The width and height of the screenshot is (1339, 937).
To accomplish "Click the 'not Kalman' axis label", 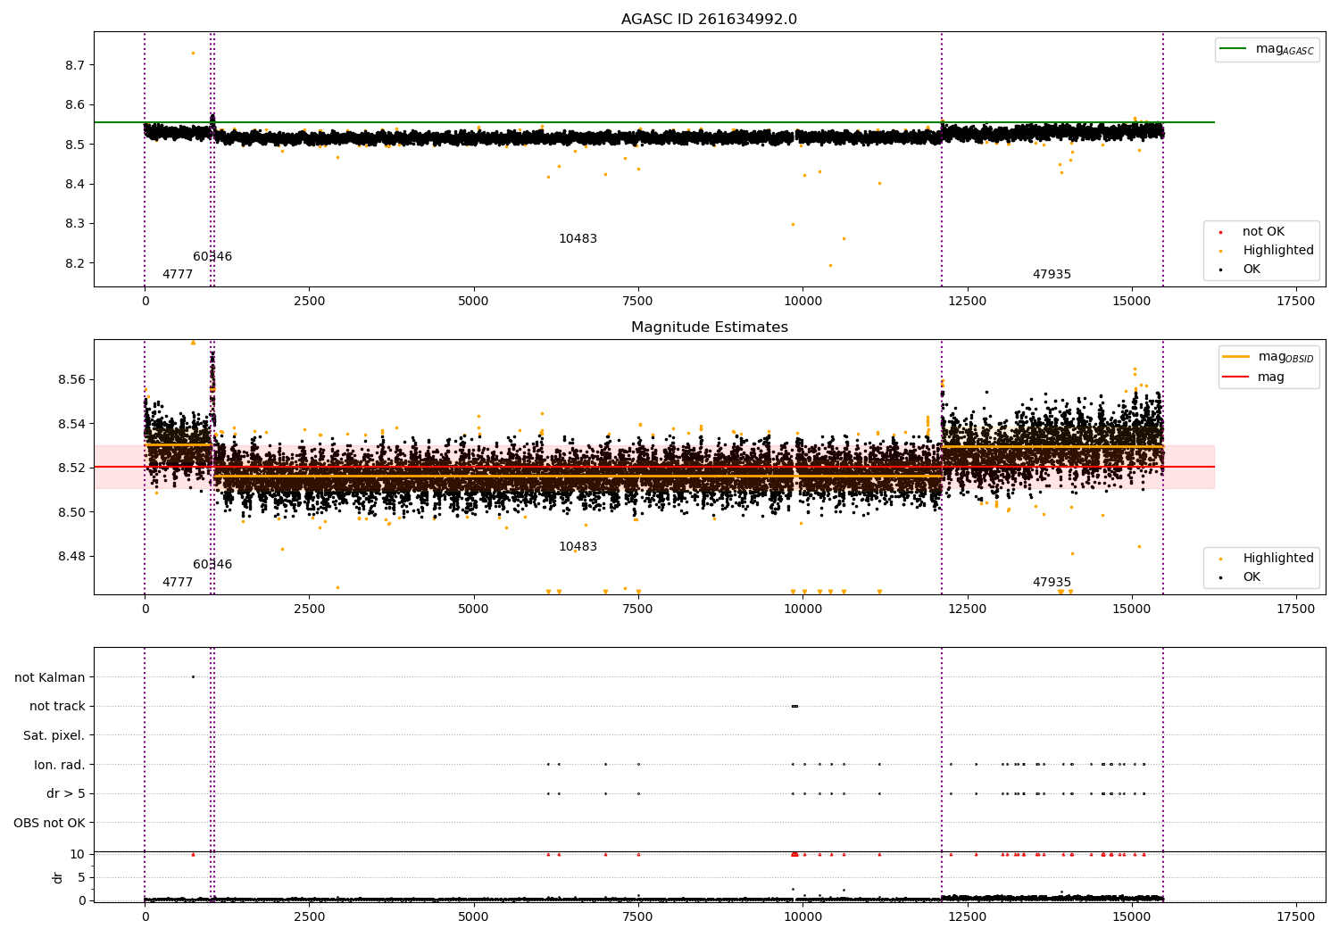I will click(x=50, y=677).
